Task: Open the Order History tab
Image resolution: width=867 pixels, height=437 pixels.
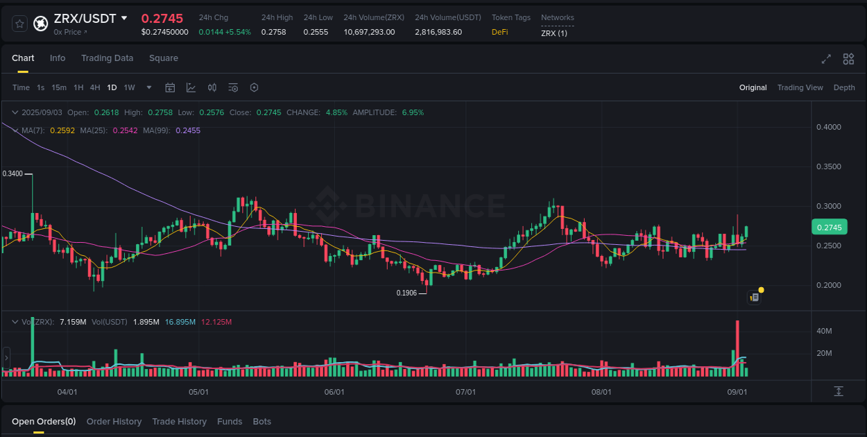Action: [114, 421]
